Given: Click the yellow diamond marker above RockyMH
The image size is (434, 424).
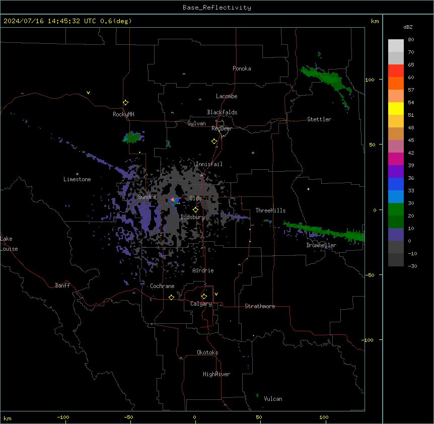Looking at the screenshot, I should click(x=125, y=103).
